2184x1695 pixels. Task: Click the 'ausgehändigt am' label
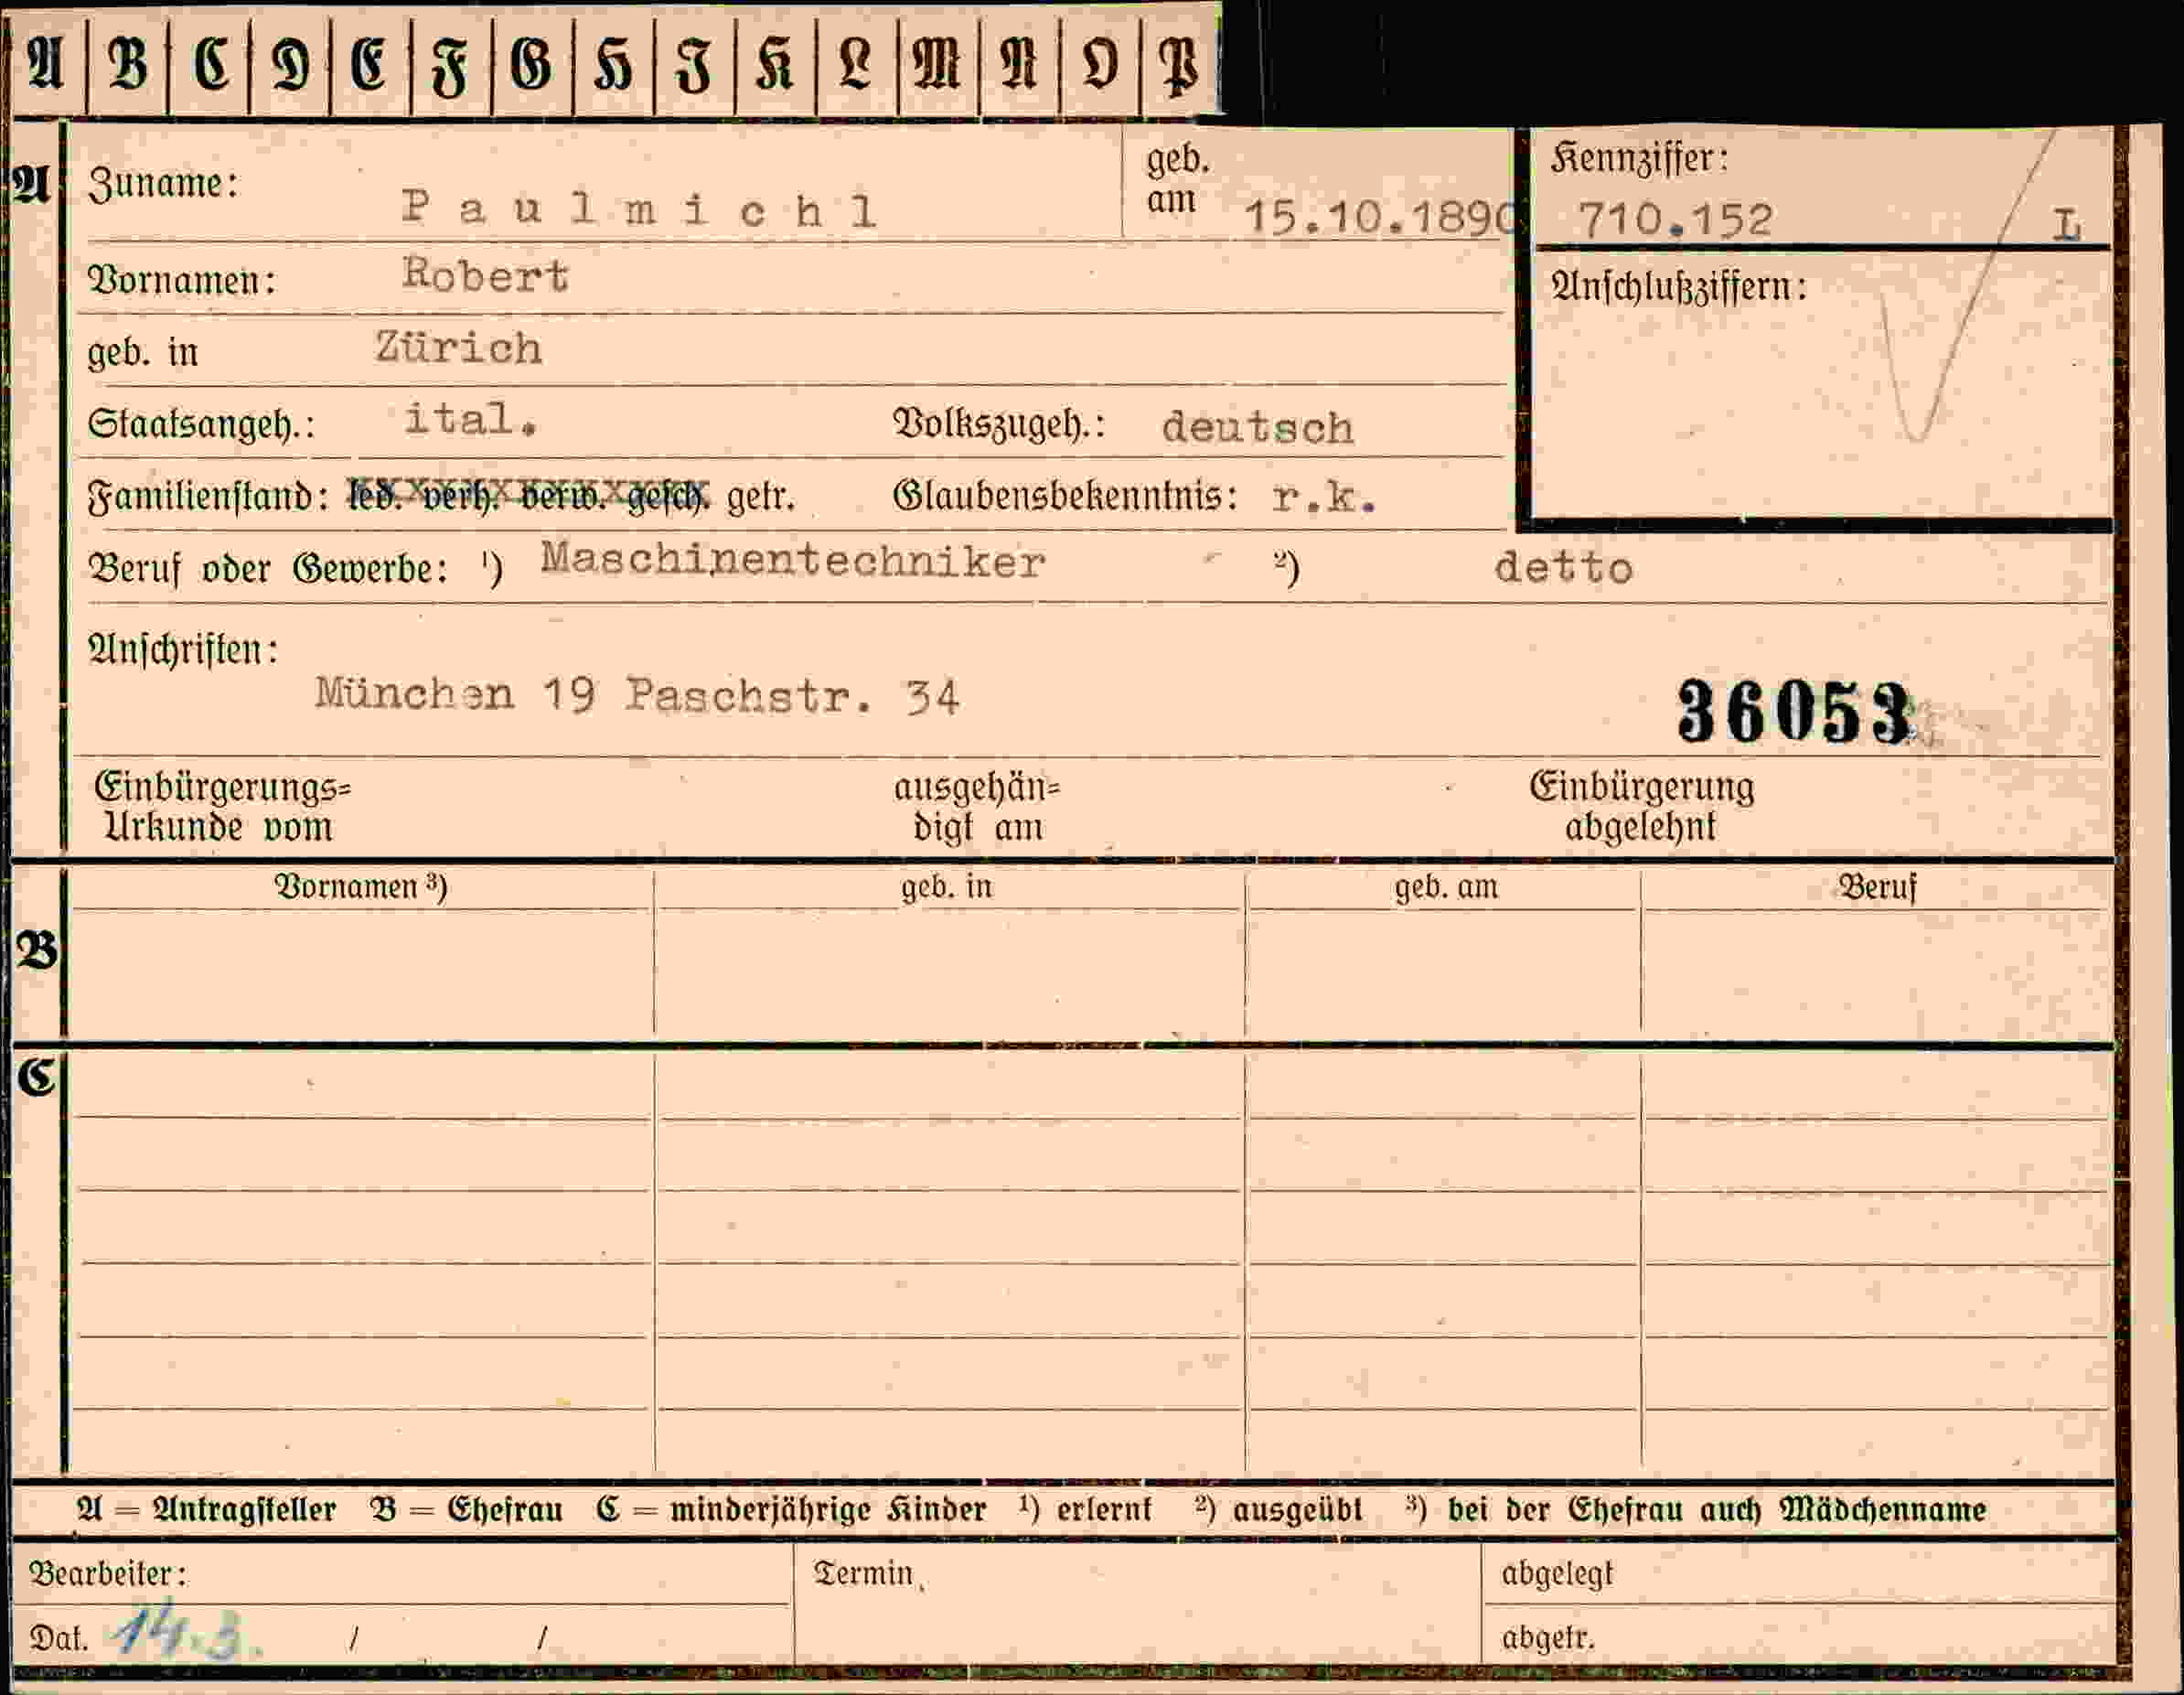pyautogui.click(x=976, y=807)
